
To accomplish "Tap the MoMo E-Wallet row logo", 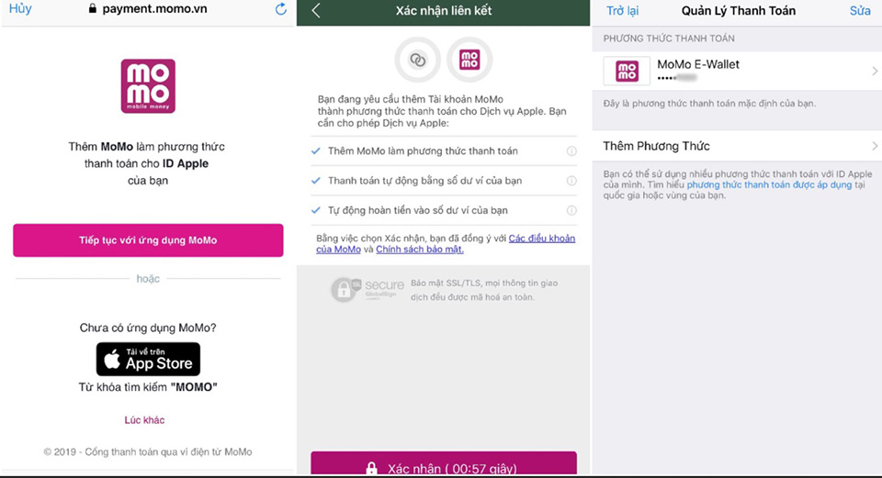I will point(627,71).
